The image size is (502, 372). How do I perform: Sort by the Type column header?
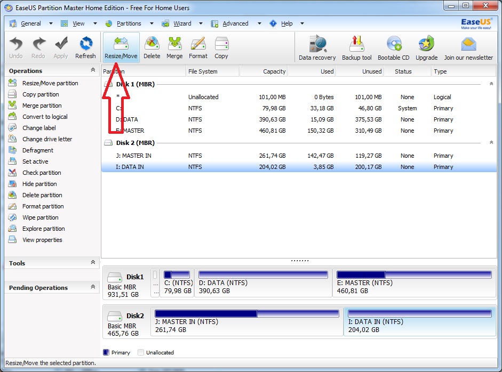tap(464, 71)
